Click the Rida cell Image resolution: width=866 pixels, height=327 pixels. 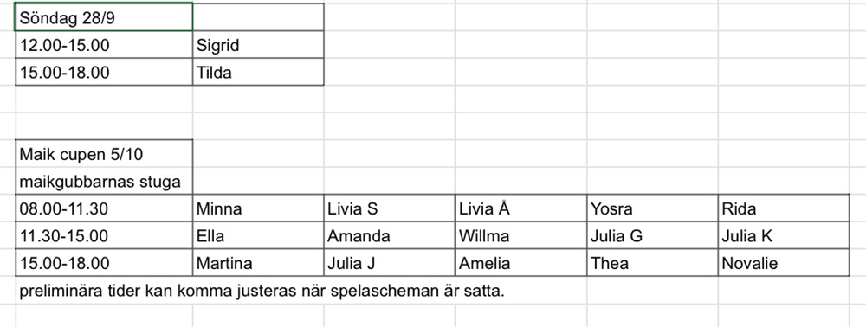coord(783,208)
